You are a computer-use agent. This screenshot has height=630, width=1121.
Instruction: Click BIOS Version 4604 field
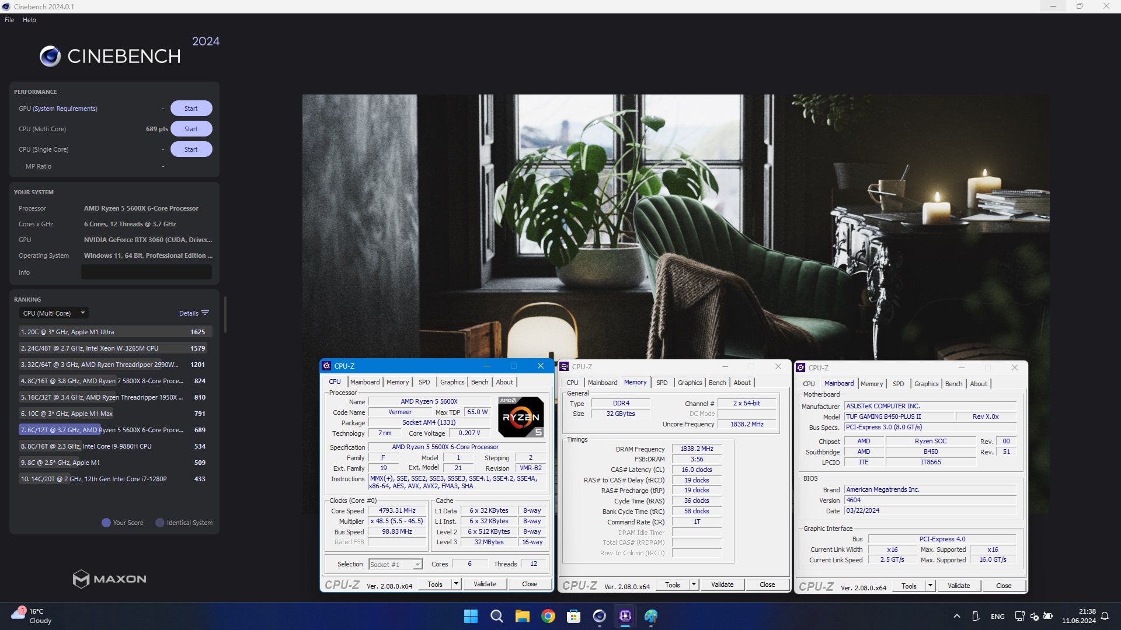tap(930, 500)
